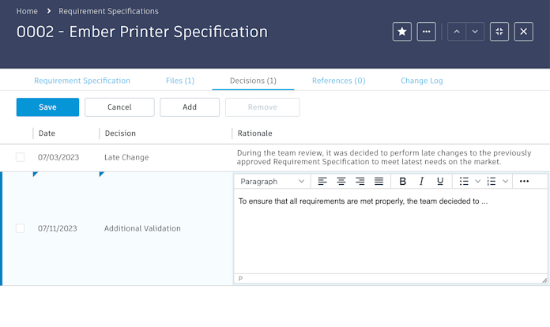Switch to the Files (1) tab
550x327 pixels.
point(180,81)
